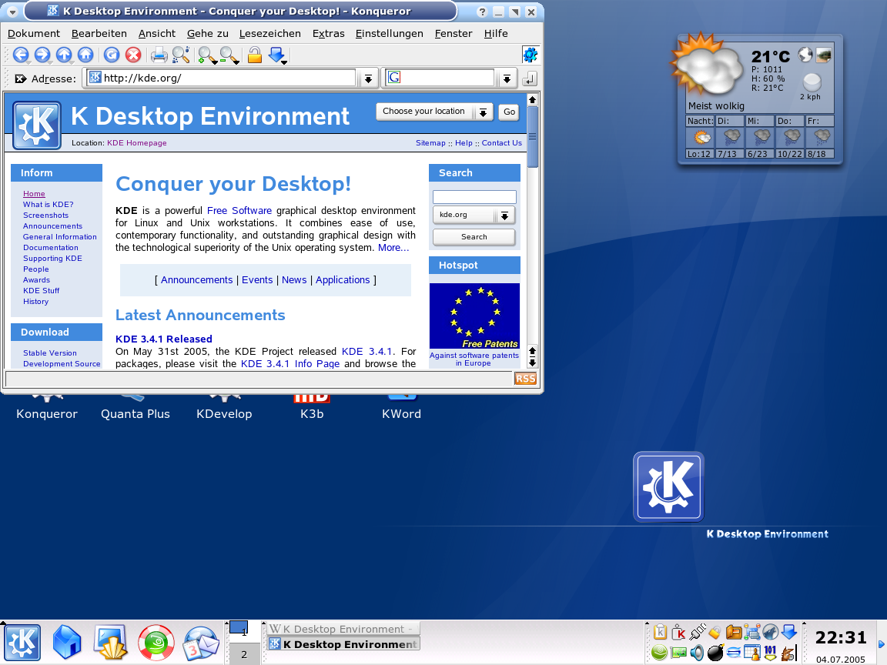Open the KOrganizer calendar tray icon
The image size is (887, 665).
point(752,653)
